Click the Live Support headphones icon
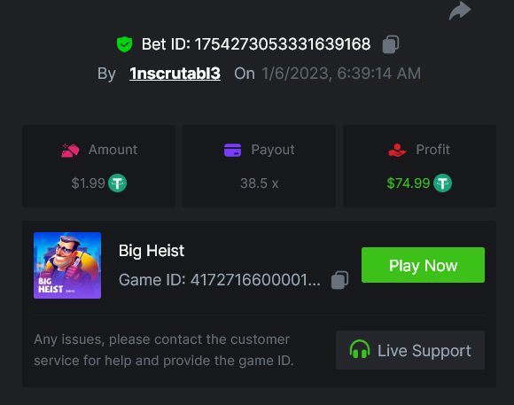This screenshot has height=405, width=514. pos(360,349)
